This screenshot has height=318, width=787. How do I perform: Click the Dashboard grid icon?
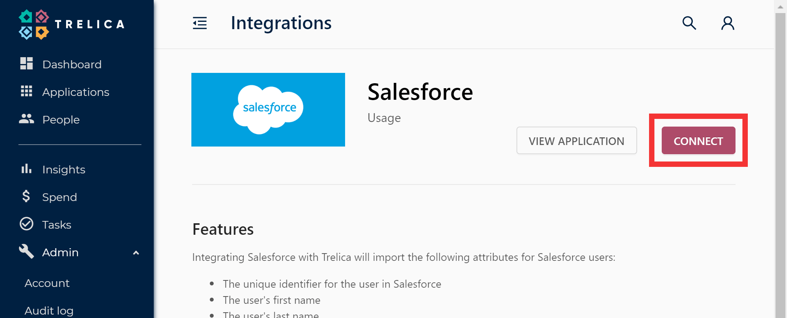(x=27, y=64)
